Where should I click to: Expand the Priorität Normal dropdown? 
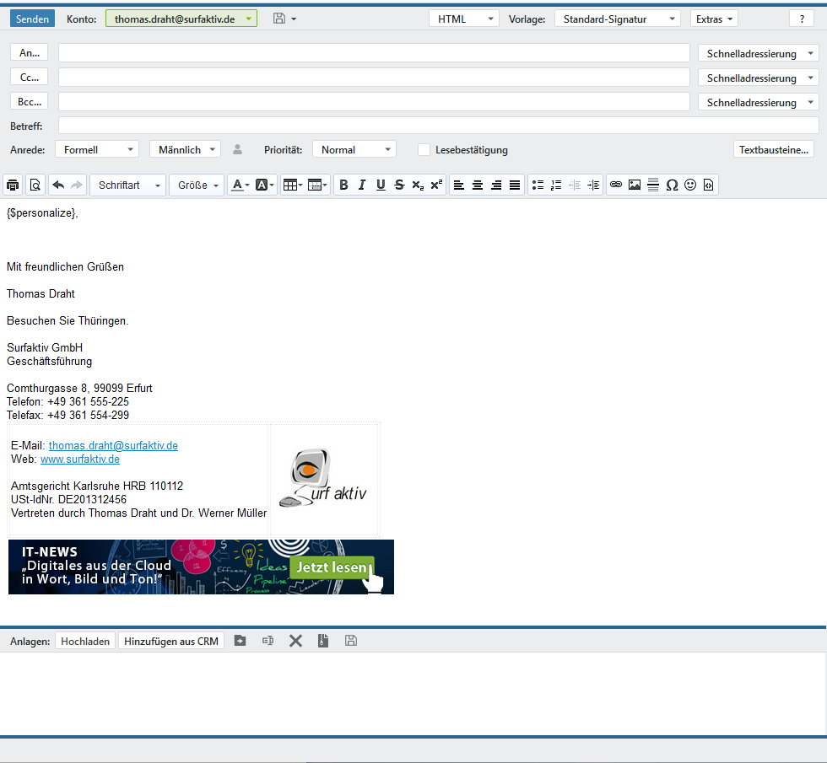354,149
